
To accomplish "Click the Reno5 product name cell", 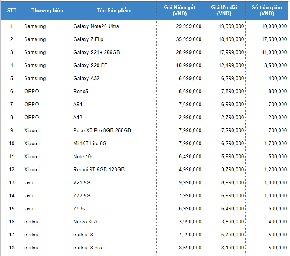I will click(x=114, y=91).
